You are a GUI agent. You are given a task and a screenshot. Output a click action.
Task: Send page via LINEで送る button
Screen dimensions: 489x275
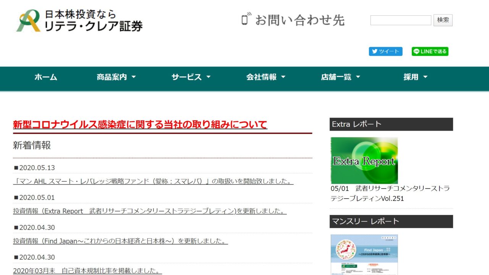coord(430,52)
